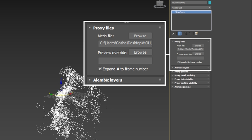Screen dimensions: 252x140
Task: Toggle the small Expand # to frame number checkbox in the side panel
Action: pyautogui.click(x=178, y=62)
